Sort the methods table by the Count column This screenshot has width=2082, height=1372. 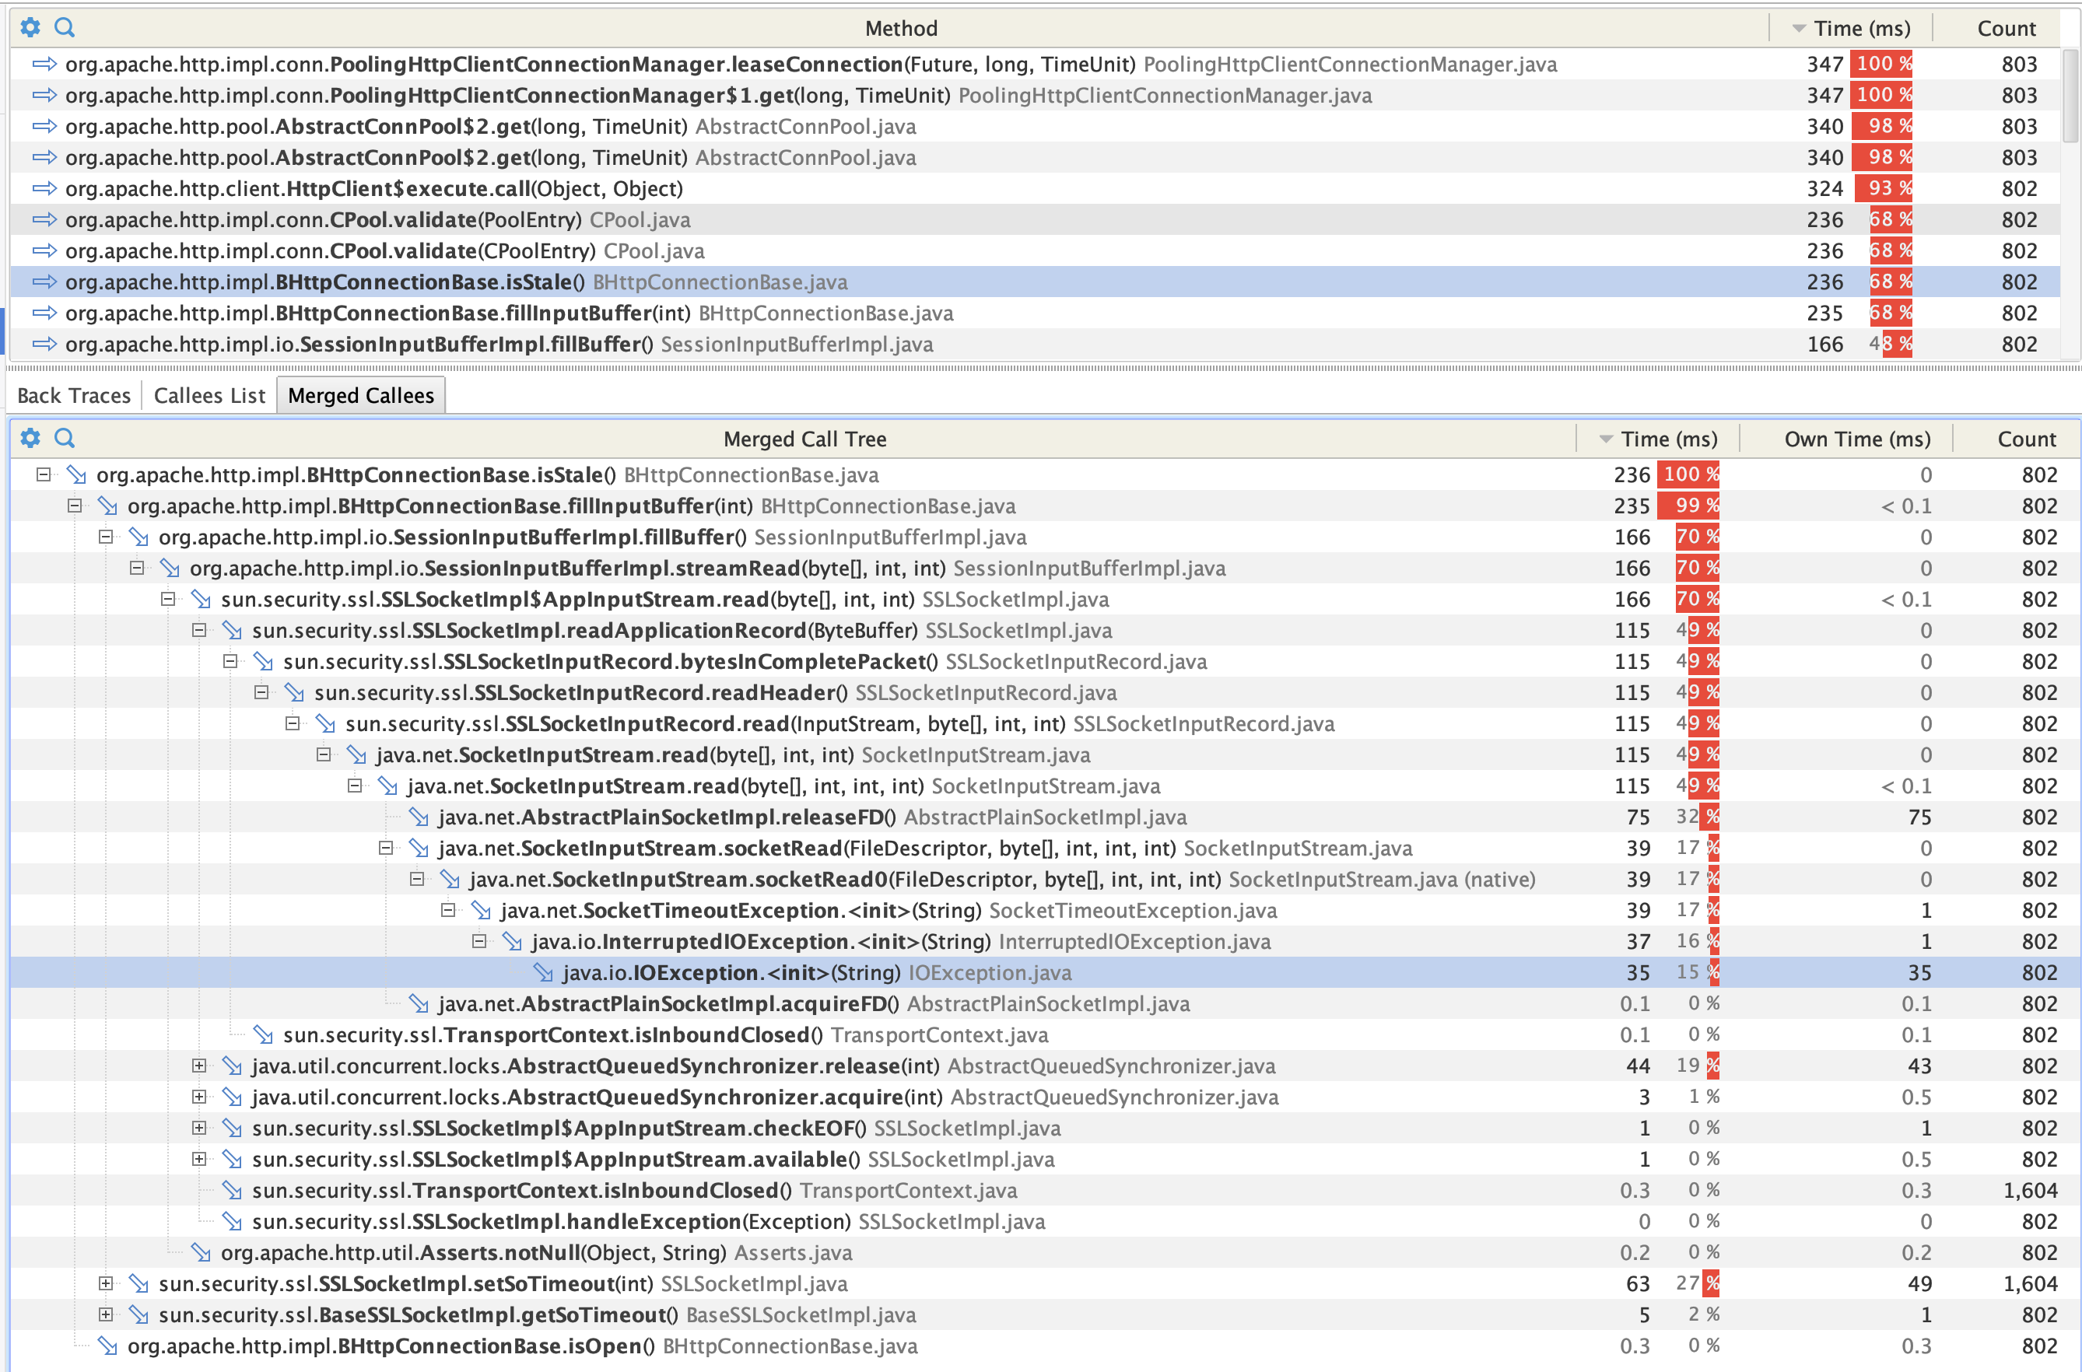point(2005,29)
